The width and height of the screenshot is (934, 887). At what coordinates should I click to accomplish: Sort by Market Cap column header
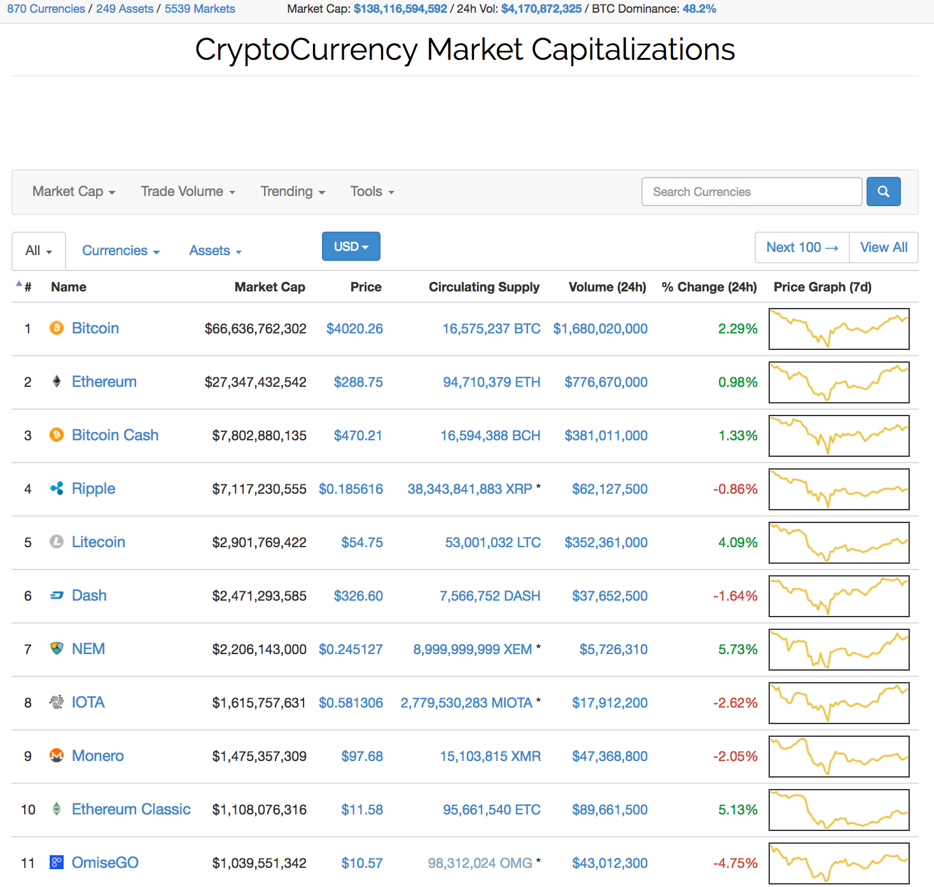270,287
